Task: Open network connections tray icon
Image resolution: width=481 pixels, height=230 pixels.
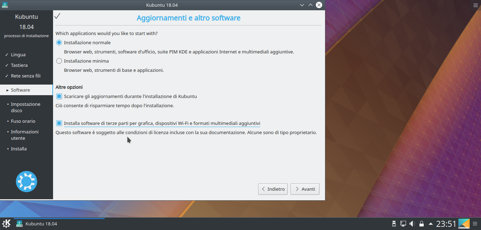Action: pyautogui.click(x=403, y=224)
